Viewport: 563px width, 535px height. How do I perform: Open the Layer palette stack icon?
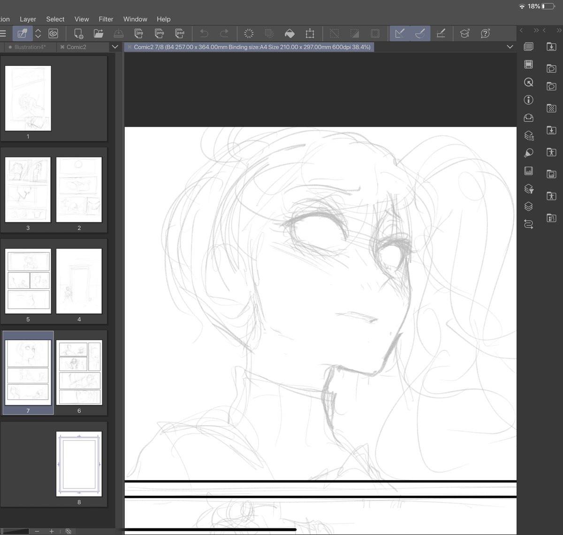point(529,207)
